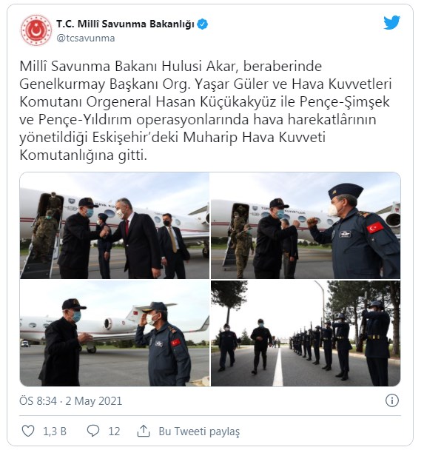
Task: Select the Bu Tweeti paylaş text
Action: (199, 431)
